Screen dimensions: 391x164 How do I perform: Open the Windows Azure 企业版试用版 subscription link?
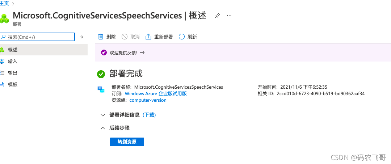(156, 93)
